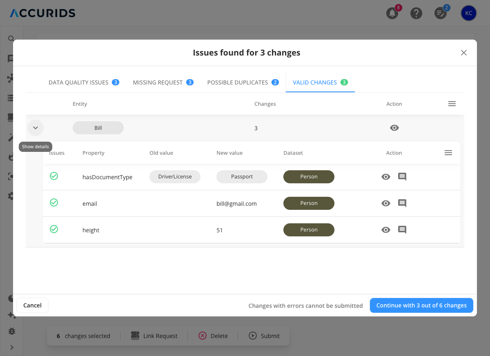Open the notifications bell with 8 alerts
Image resolution: width=490 pixels, height=356 pixels.
392,13
